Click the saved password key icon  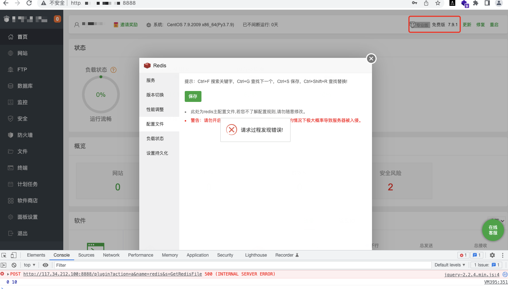click(x=415, y=3)
